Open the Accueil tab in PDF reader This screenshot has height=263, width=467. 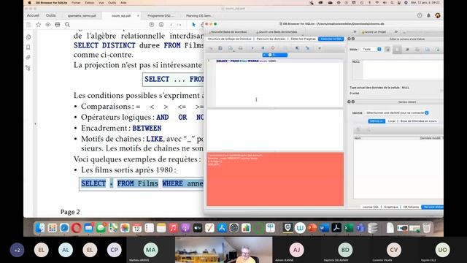pos(33,15)
